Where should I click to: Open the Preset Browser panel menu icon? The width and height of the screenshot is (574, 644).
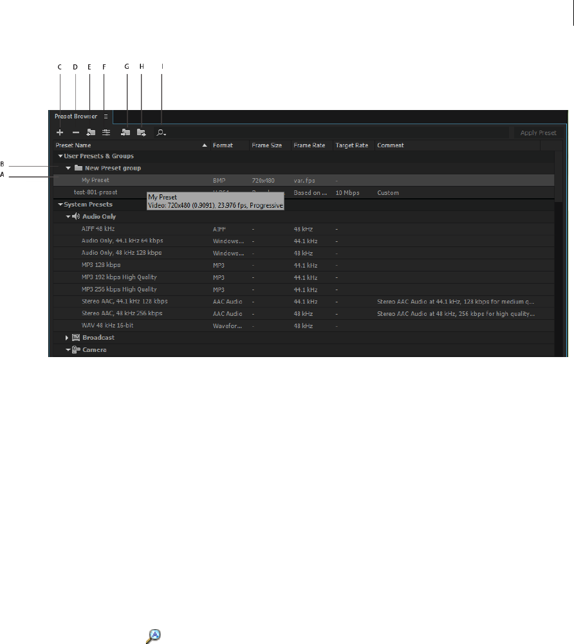[106, 116]
